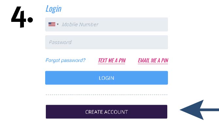Screen dimensions: 219x122
Task: Expand the country code dropdown arrow
Action: (x=58, y=24)
